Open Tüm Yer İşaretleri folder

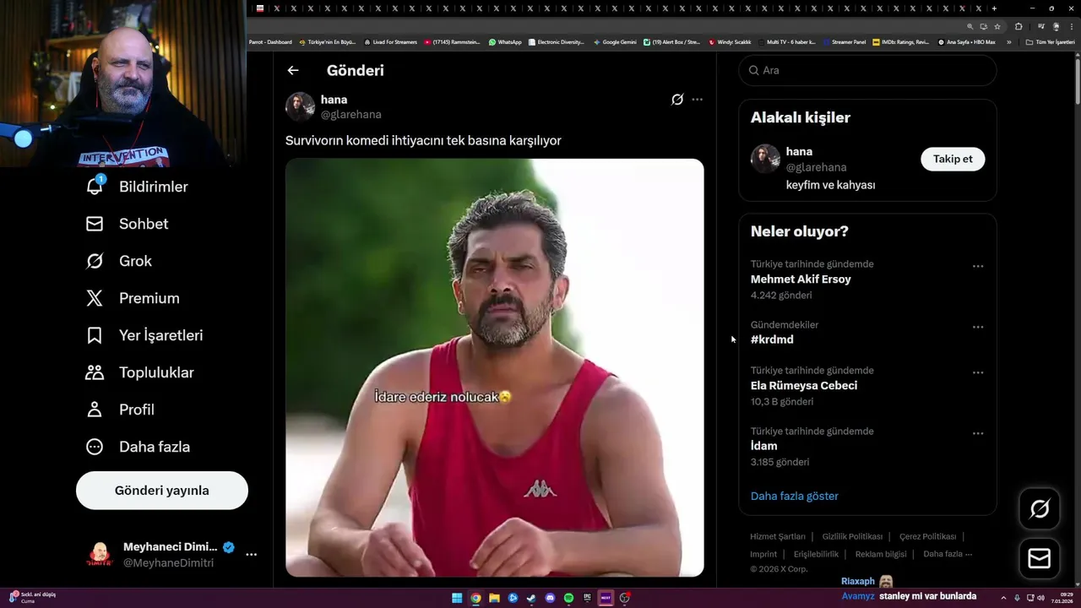(x=1050, y=42)
